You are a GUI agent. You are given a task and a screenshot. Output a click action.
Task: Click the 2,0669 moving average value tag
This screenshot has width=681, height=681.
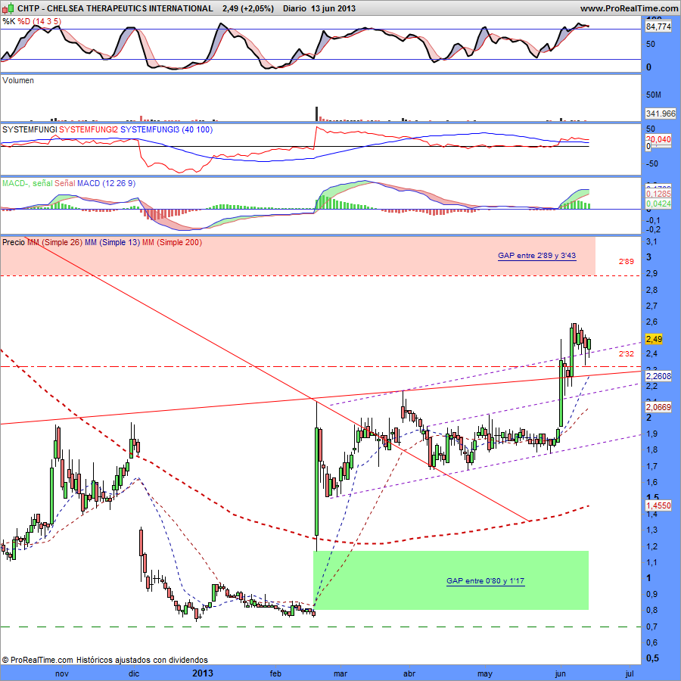(658, 407)
